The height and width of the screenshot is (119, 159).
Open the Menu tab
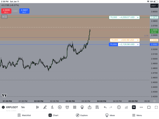point(137,115)
